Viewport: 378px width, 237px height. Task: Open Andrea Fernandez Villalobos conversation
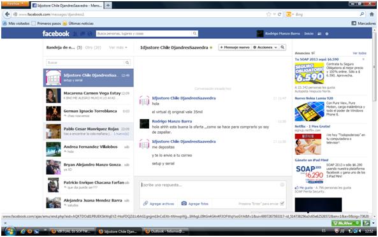tap(88, 149)
